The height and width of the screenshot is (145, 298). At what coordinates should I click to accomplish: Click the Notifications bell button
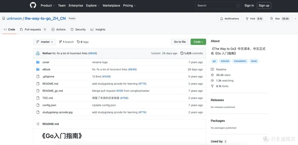click(x=230, y=19)
